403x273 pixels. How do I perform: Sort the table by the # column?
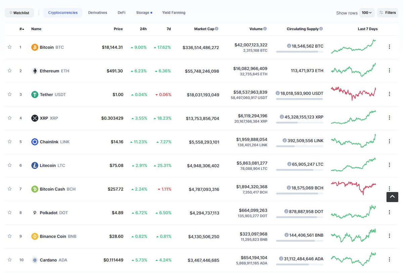[22, 29]
